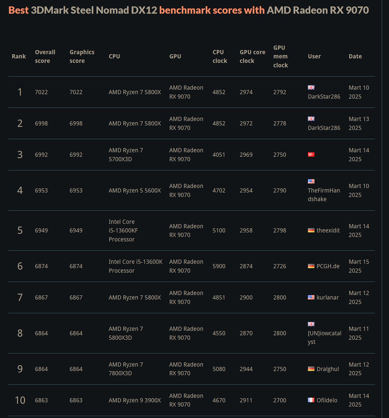The height and width of the screenshot is (418, 389).
Task: Click the German flag beside PCGH.de
Action: click(x=311, y=266)
